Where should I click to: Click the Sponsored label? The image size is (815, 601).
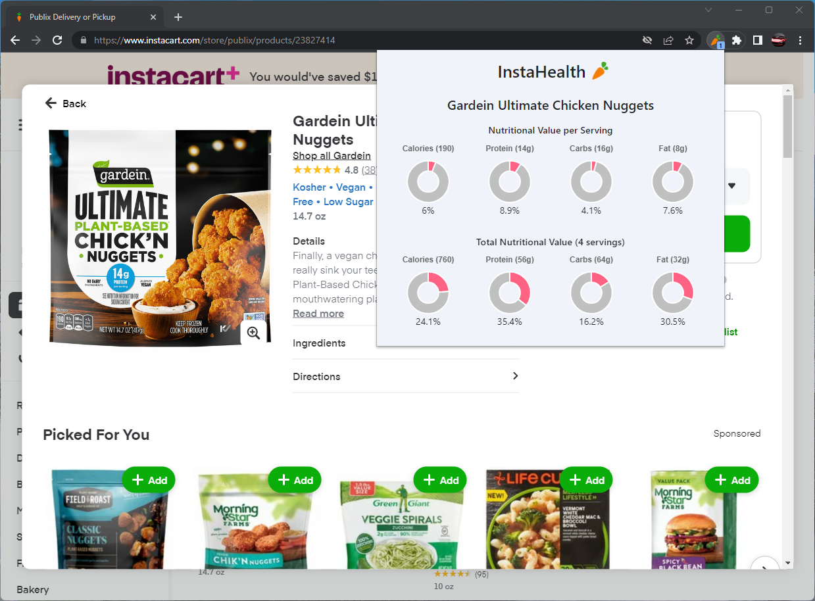click(x=737, y=433)
